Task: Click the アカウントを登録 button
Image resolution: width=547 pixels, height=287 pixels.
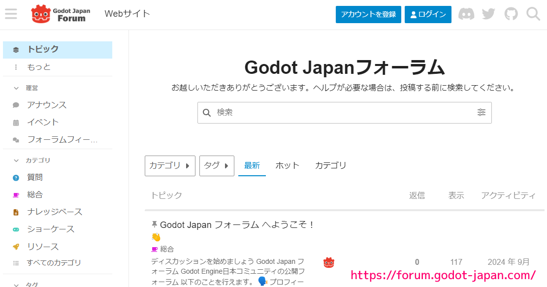Action: coord(368,14)
